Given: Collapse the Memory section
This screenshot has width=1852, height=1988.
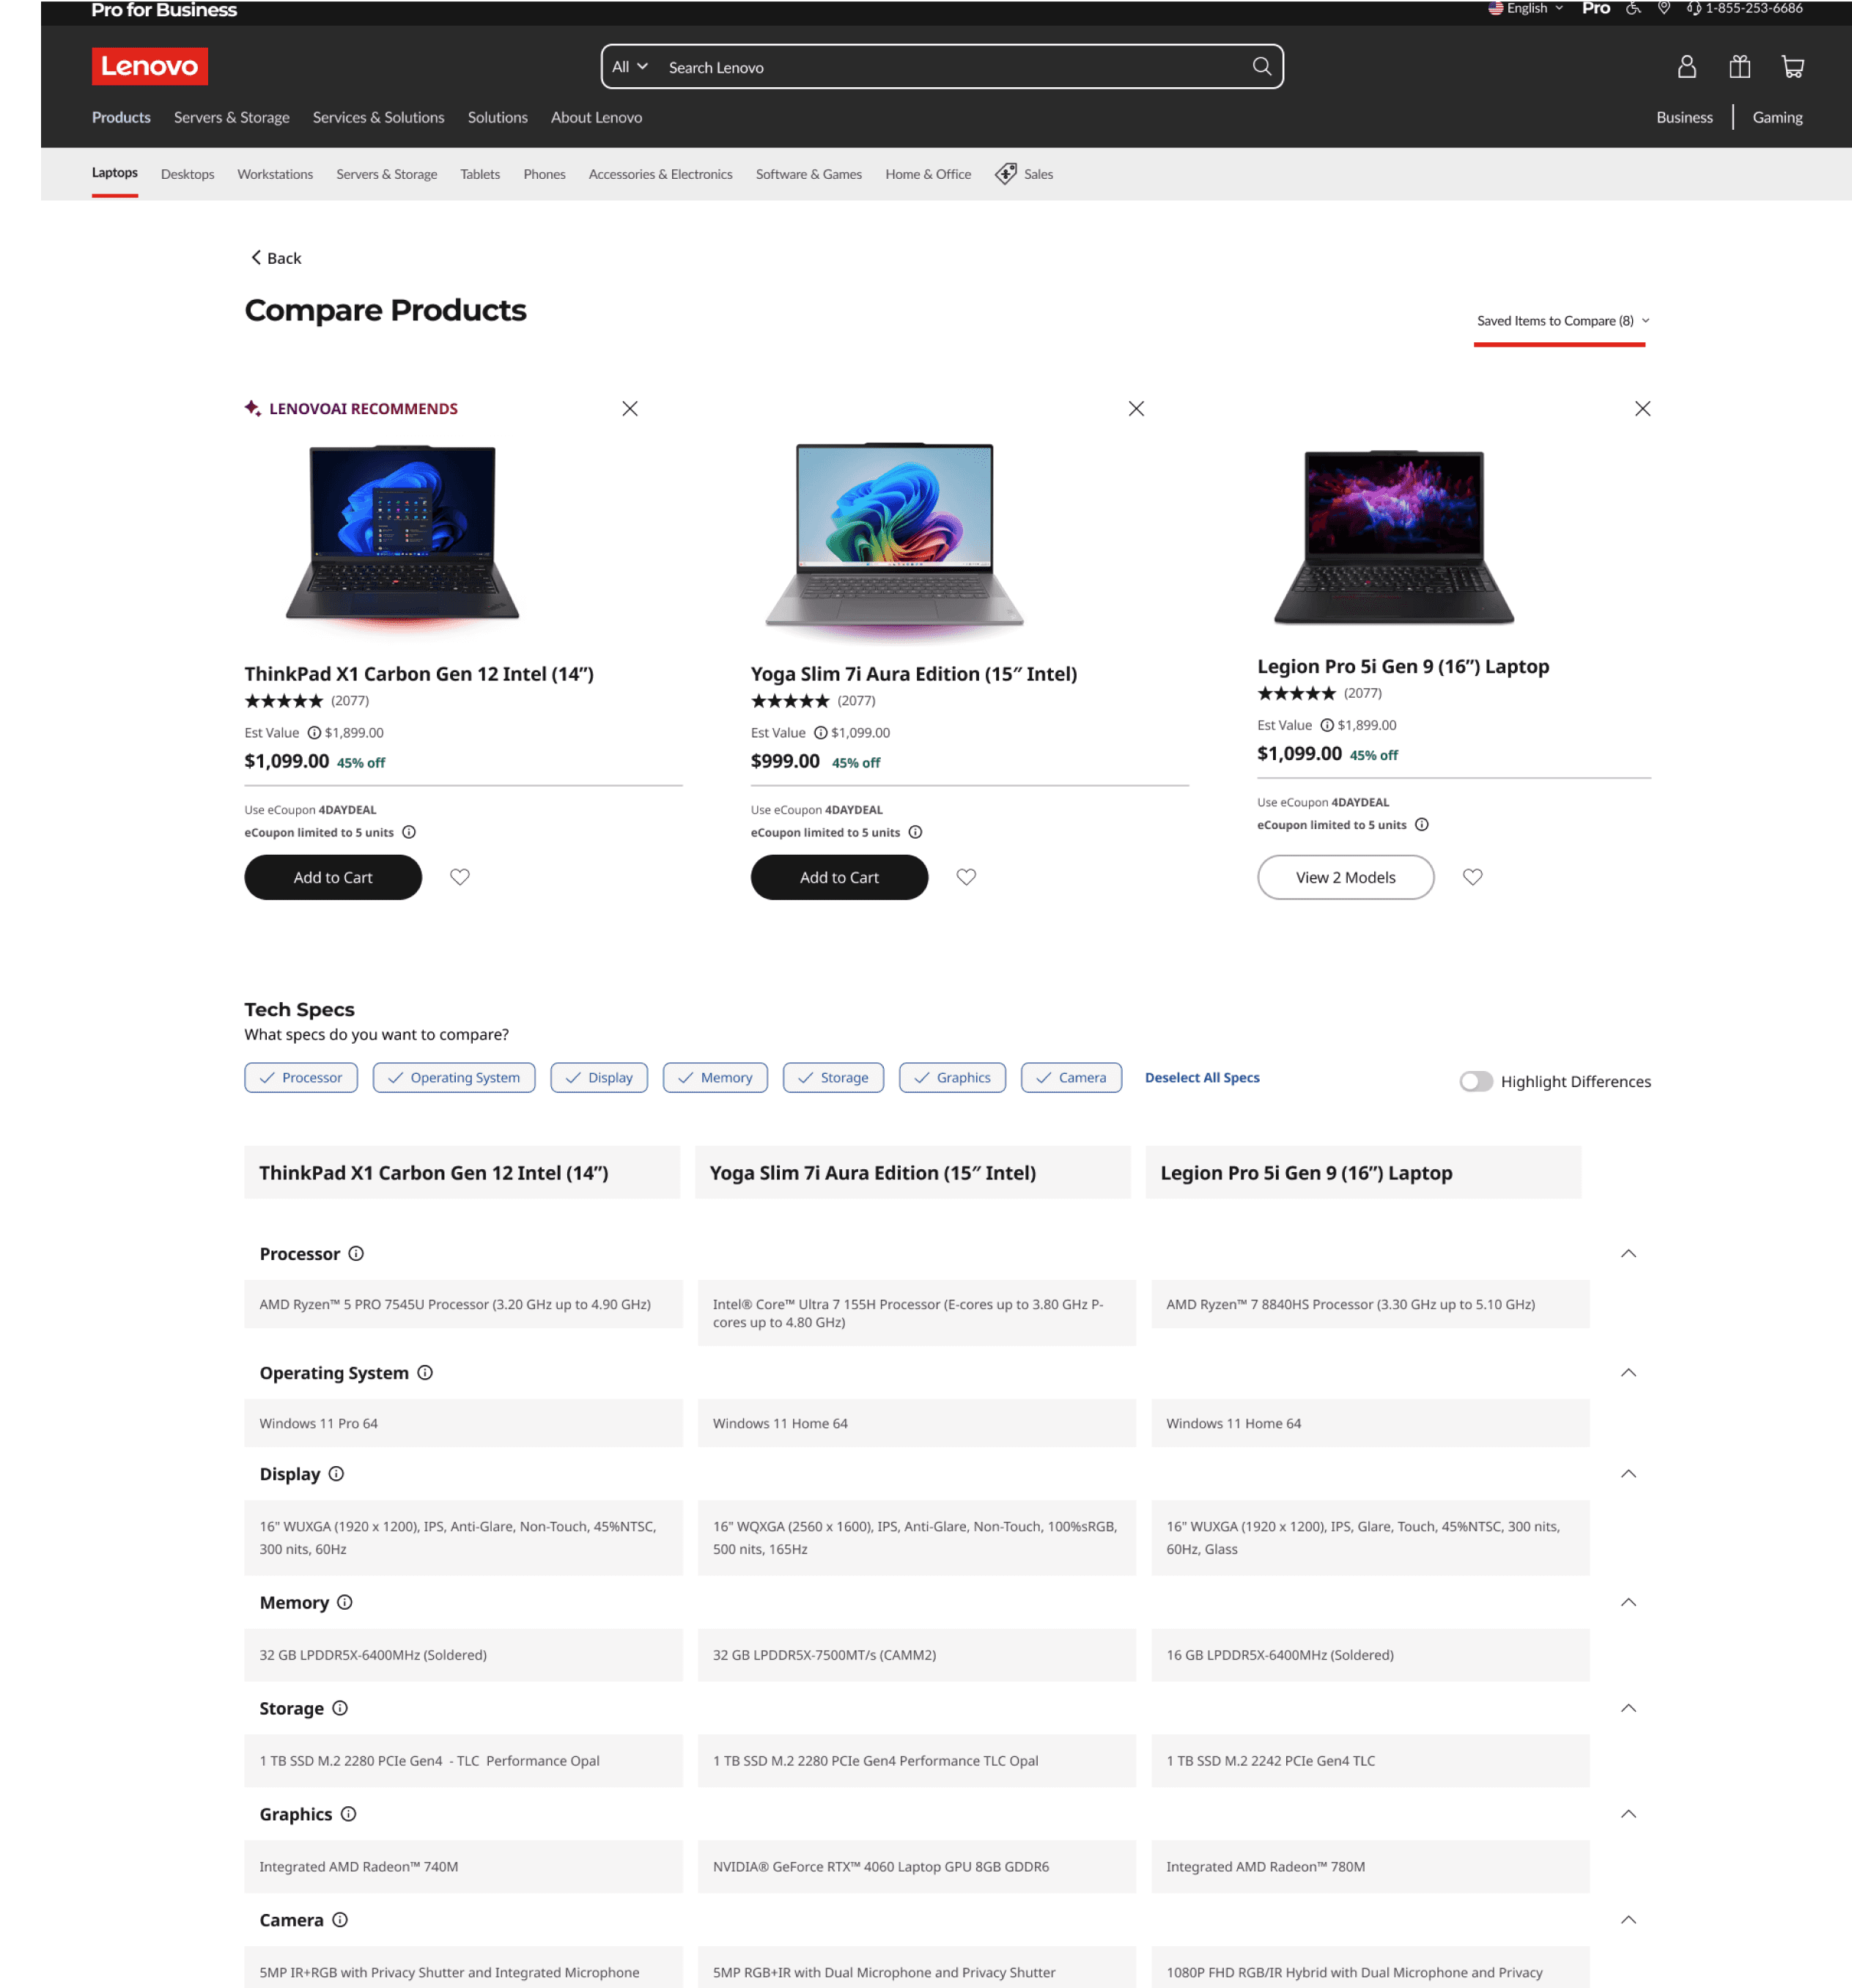Looking at the screenshot, I should click(1628, 1602).
